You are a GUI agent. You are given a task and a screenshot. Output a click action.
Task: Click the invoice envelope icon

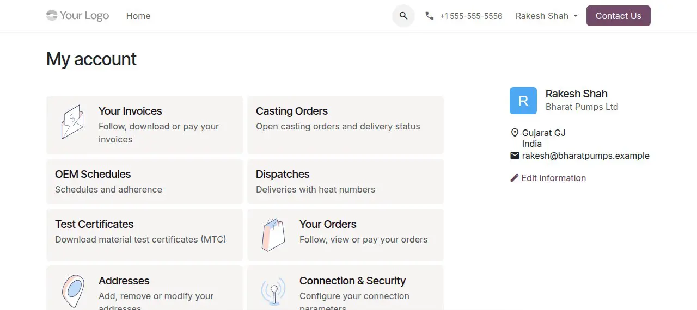coord(72,122)
